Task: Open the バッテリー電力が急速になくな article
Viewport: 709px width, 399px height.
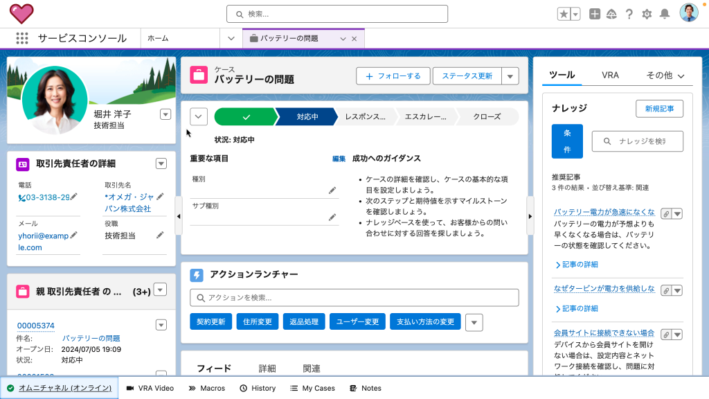Action: [x=604, y=212]
